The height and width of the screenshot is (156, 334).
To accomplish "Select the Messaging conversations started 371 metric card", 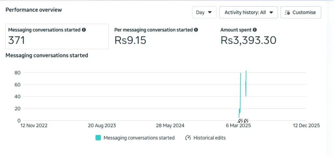I will coord(57,36).
